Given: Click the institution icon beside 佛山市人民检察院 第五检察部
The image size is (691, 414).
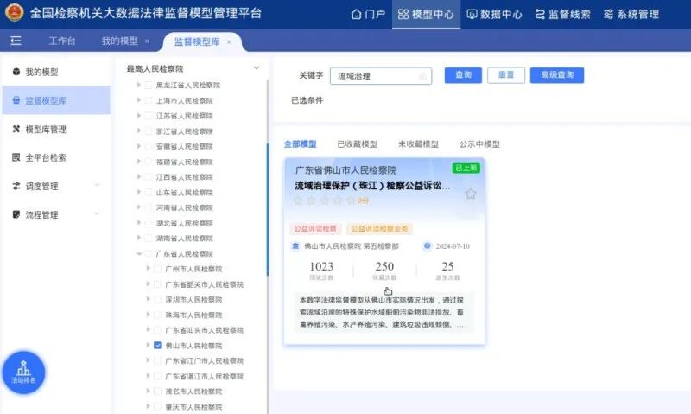Looking at the screenshot, I should 295,246.
